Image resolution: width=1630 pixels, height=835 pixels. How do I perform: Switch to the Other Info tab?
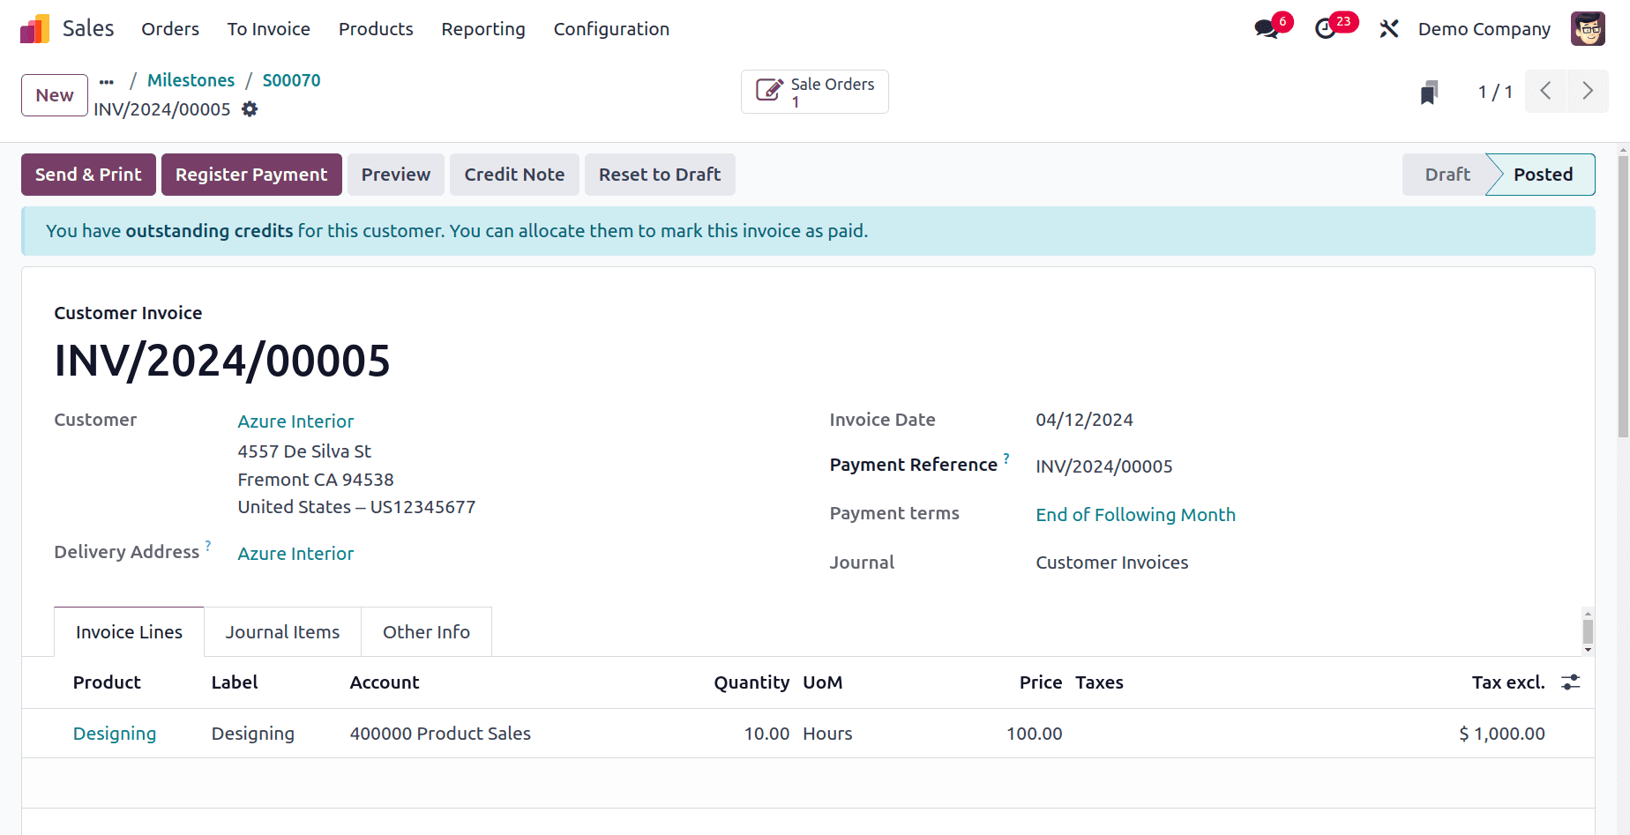426,632
